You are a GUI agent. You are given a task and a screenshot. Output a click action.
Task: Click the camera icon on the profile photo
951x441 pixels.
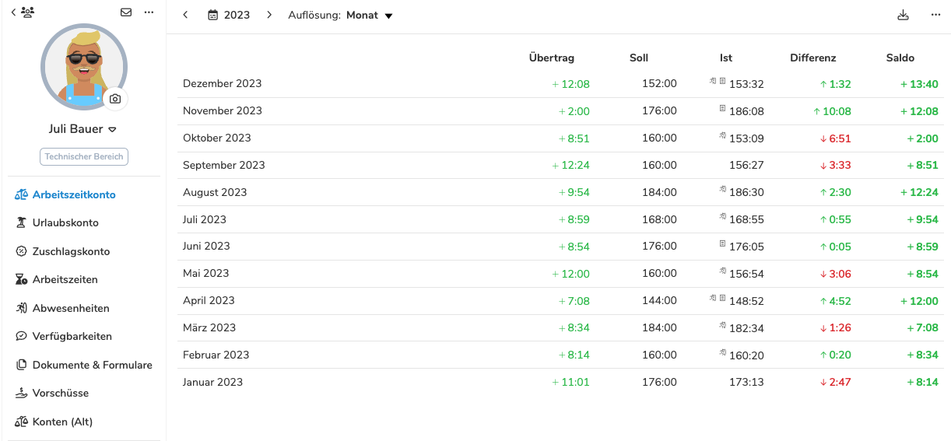pyautogui.click(x=115, y=99)
